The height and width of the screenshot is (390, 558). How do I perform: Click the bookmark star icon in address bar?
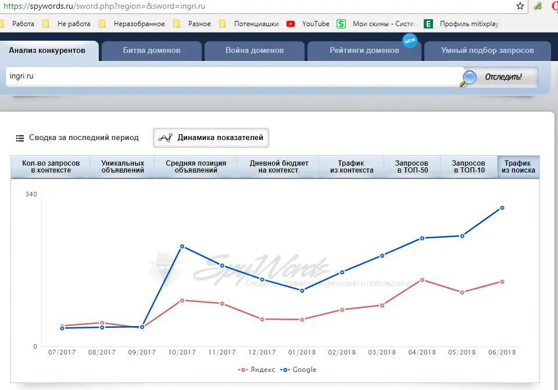tap(520, 6)
